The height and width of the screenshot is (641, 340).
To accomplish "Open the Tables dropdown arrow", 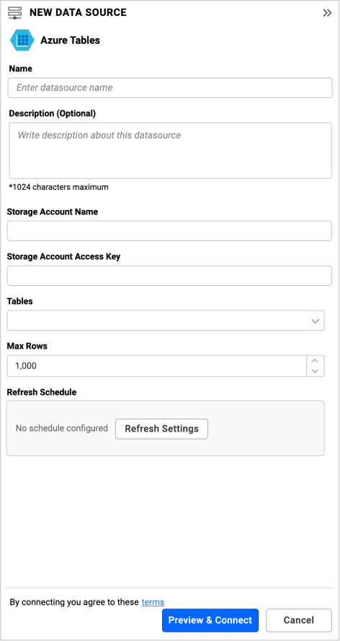I will click(x=315, y=321).
